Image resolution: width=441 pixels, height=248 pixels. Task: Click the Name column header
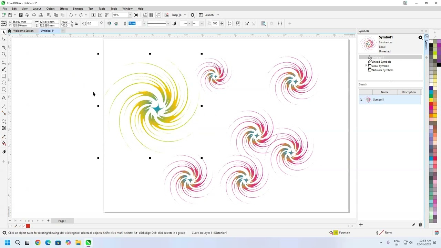pos(384,92)
